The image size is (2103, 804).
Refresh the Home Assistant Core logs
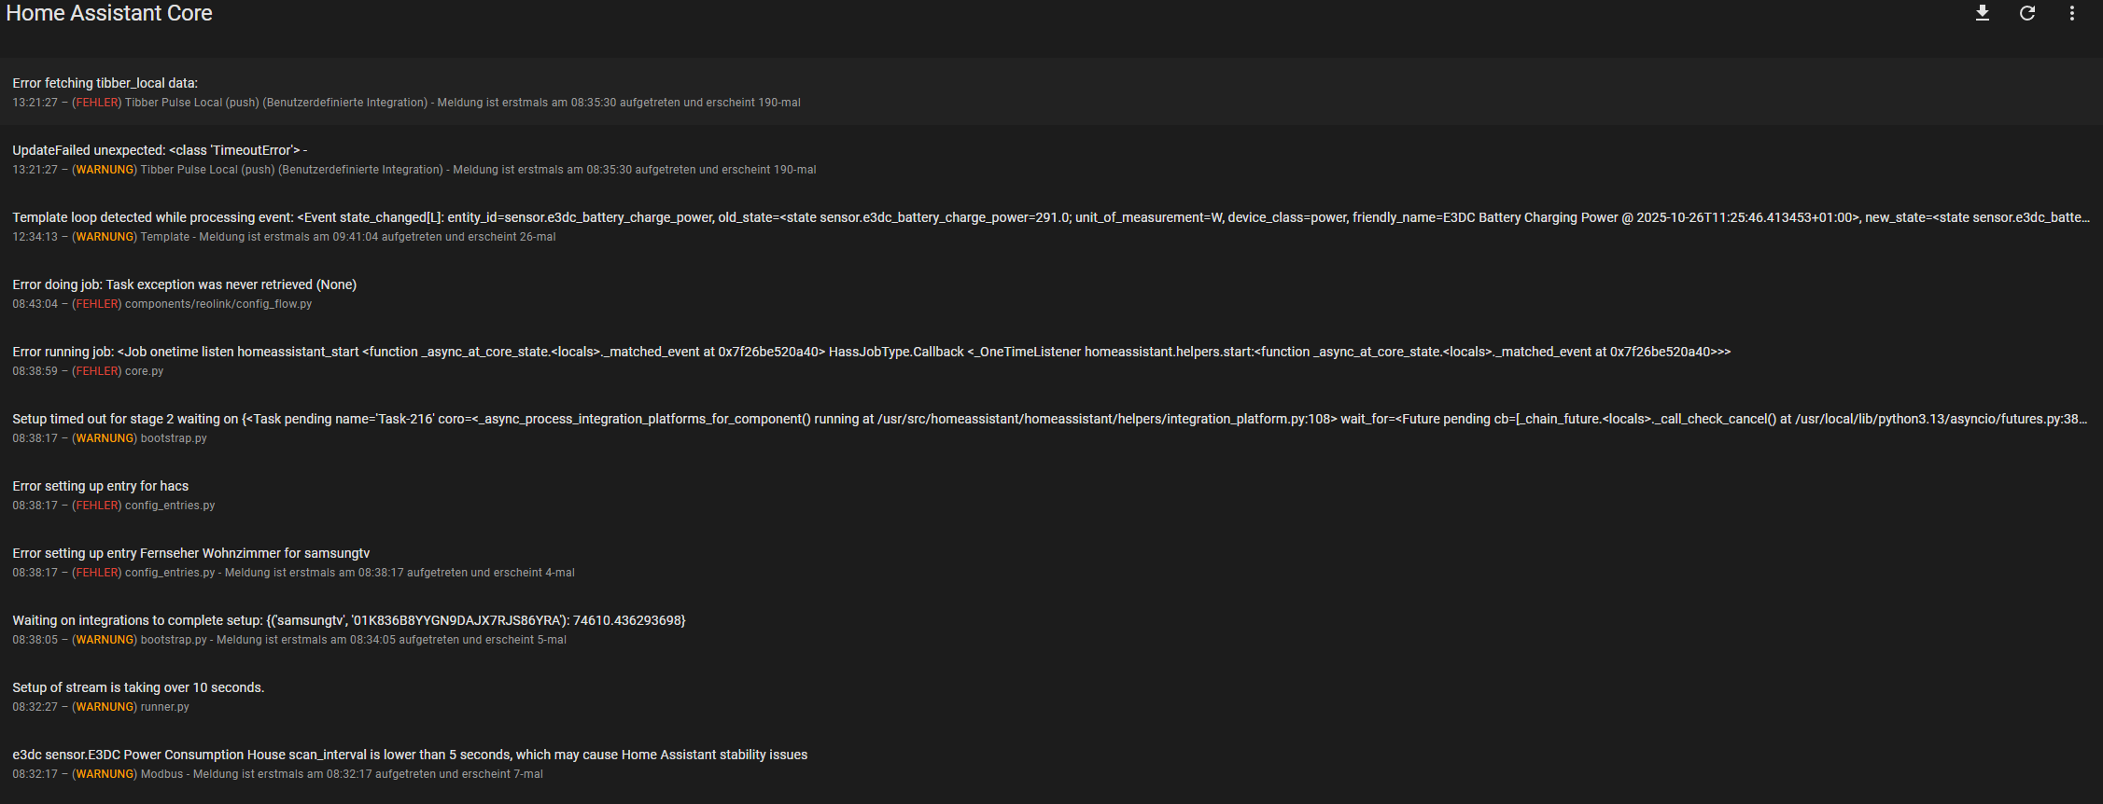2027,13
